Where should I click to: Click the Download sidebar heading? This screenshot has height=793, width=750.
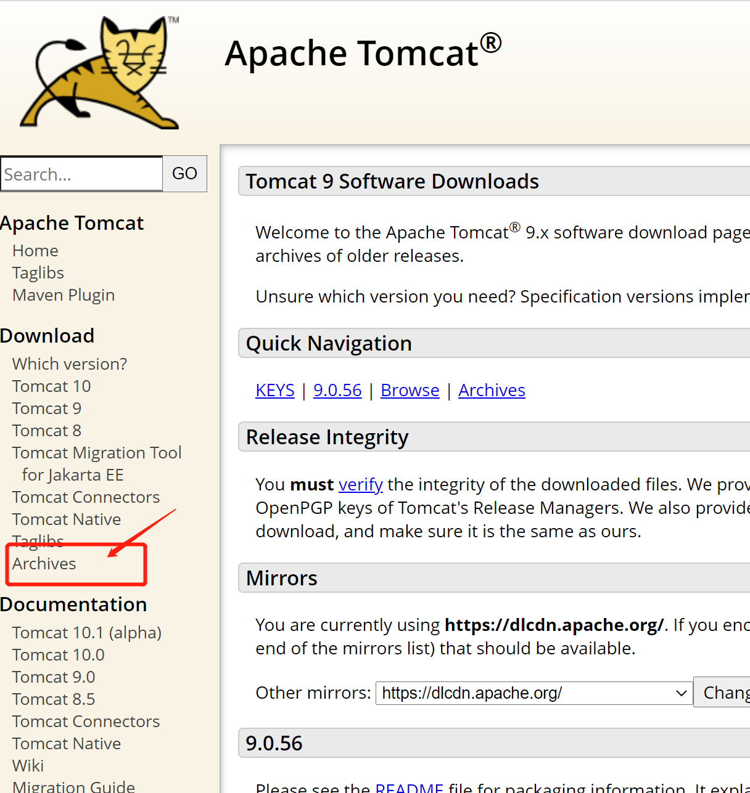(47, 336)
